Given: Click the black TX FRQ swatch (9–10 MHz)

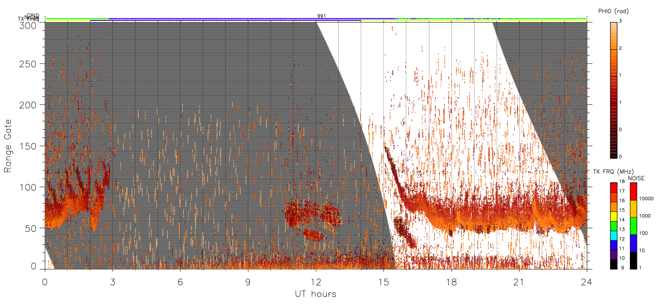Looking at the screenshot, I should (613, 264).
